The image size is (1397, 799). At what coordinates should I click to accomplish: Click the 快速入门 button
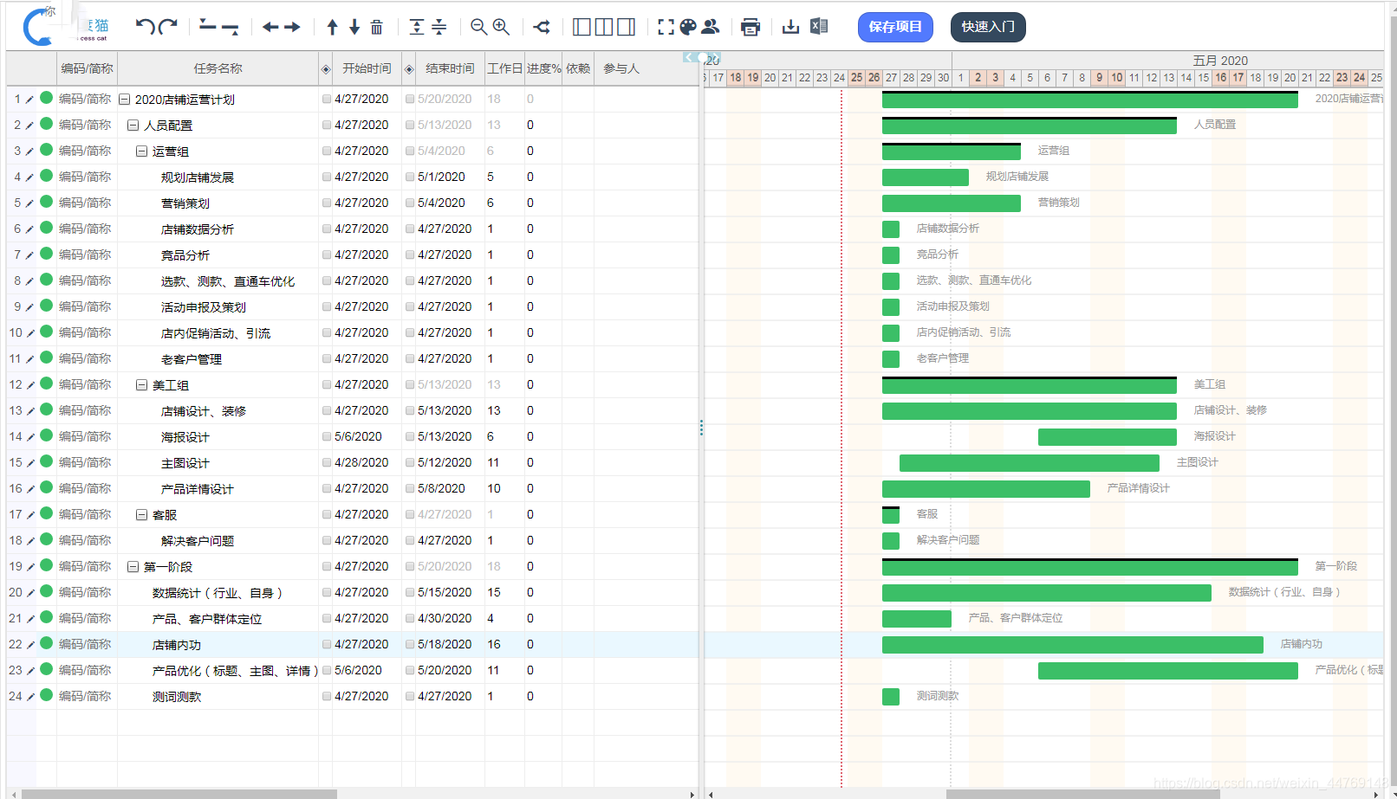(x=988, y=27)
